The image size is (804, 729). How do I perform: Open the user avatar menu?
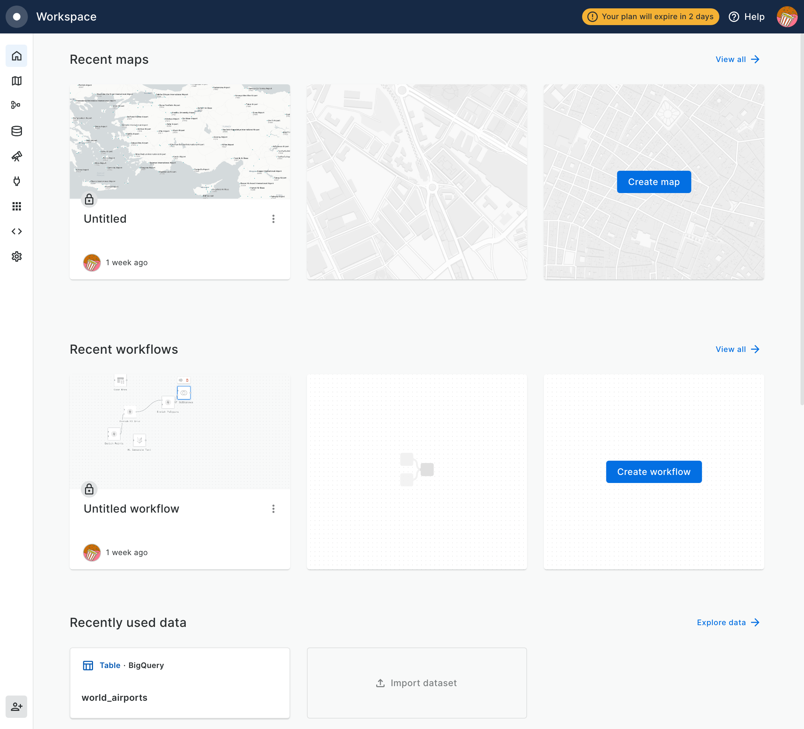(787, 17)
